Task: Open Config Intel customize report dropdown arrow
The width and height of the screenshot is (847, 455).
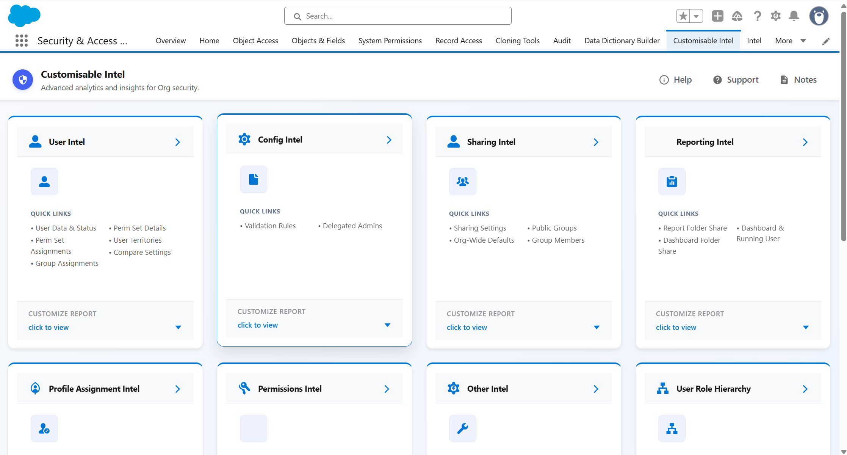Action: click(x=387, y=325)
